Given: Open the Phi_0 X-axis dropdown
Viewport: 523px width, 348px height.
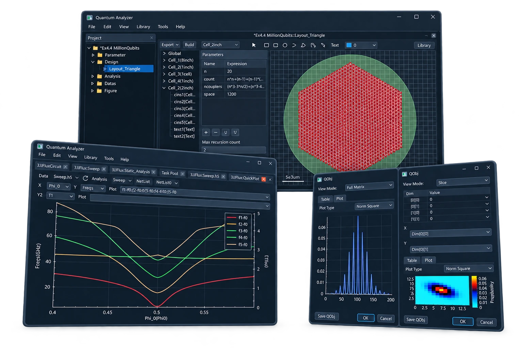Looking at the screenshot, I should click(x=59, y=186).
